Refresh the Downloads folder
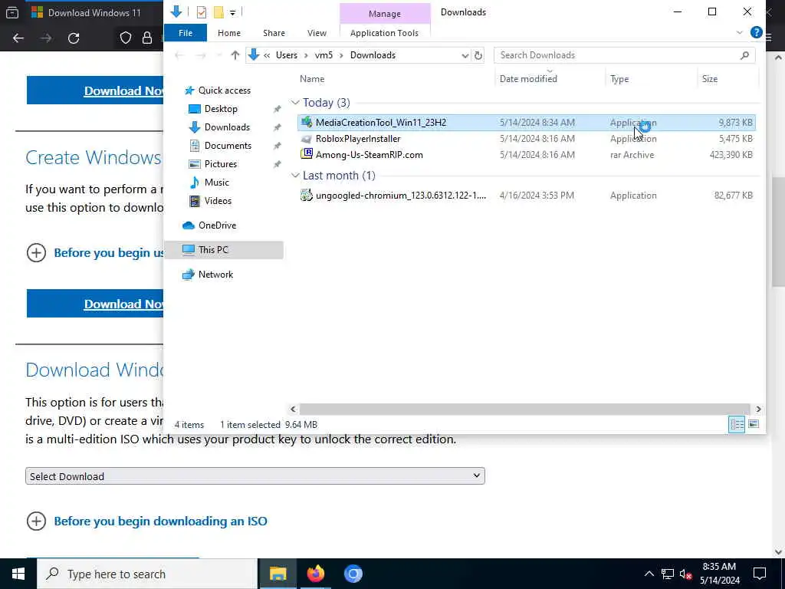The width and height of the screenshot is (785, 589). 478,55
